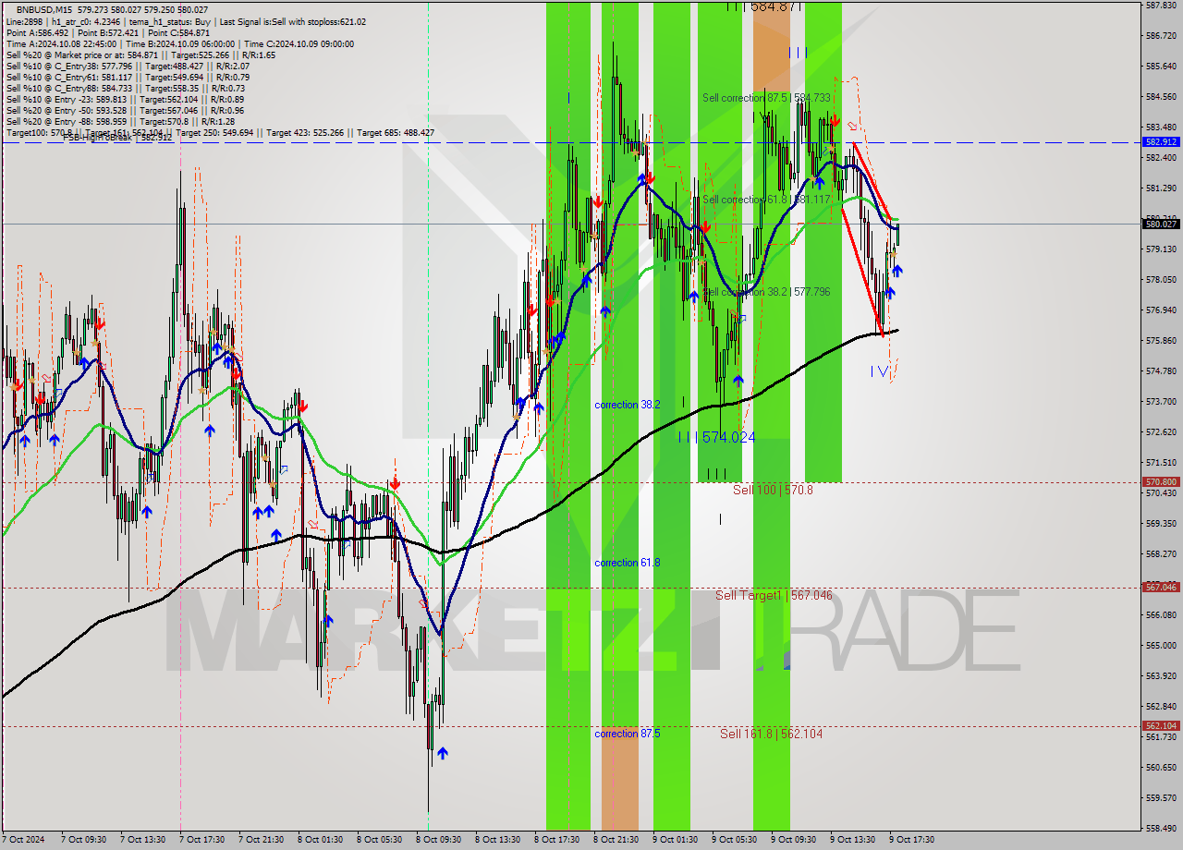Select 'Sell %20 @ Market price' line
The height and width of the screenshot is (850, 1183).
140,55
